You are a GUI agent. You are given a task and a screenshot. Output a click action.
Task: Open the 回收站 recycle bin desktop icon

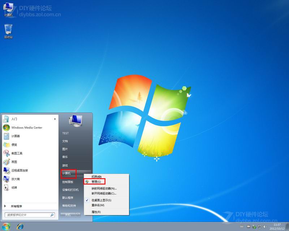pos(8,31)
